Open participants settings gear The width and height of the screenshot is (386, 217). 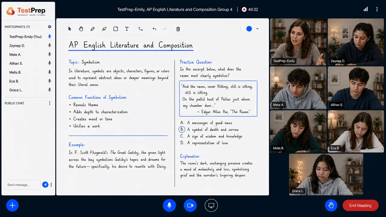pyautogui.click(x=50, y=27)
